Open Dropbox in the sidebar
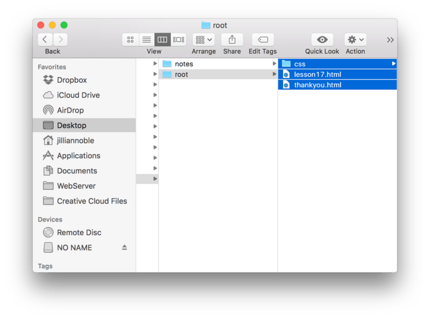430x319 pixels. pos(84,80)
